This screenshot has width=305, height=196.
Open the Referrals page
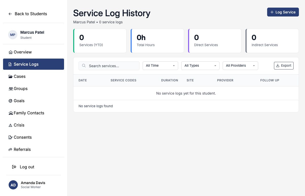(34, 149)
